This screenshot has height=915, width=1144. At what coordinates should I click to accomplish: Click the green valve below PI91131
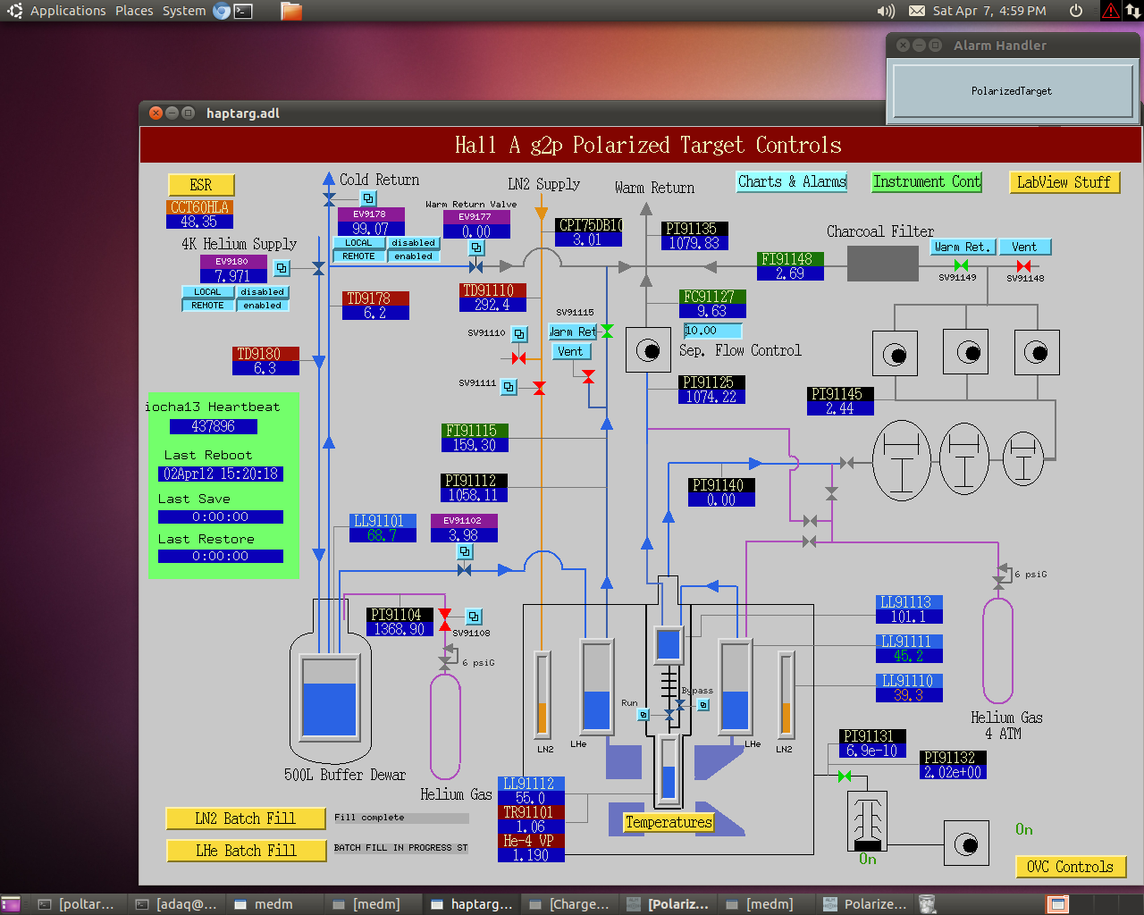pos(845,776)
